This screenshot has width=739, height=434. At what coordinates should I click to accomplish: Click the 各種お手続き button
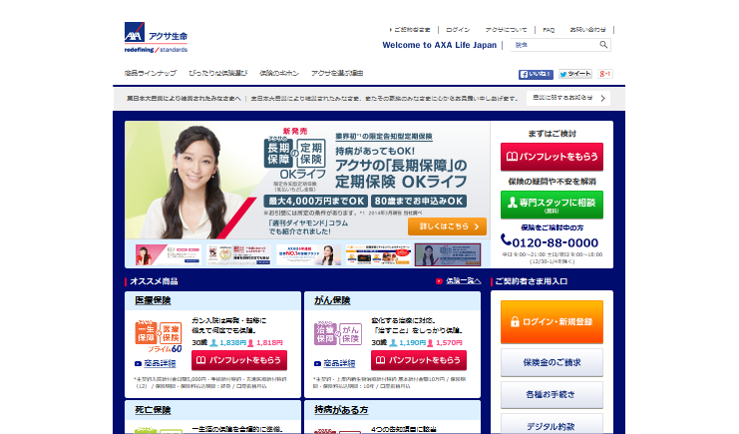coord(552,394)
